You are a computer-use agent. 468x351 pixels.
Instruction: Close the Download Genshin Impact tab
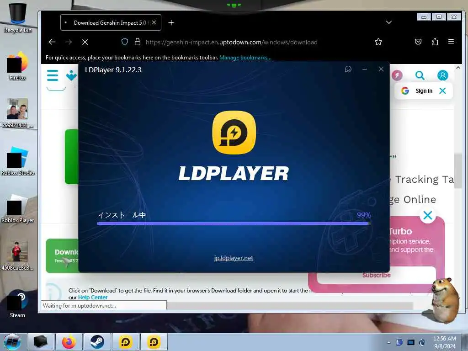tap(154, 22)
